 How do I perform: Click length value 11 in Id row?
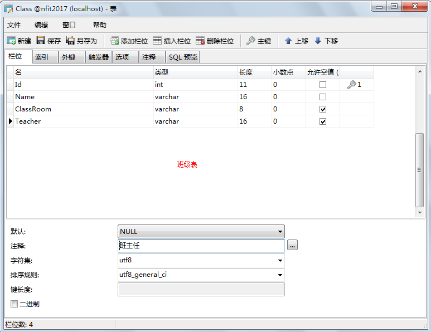click(x=243, y=85)
